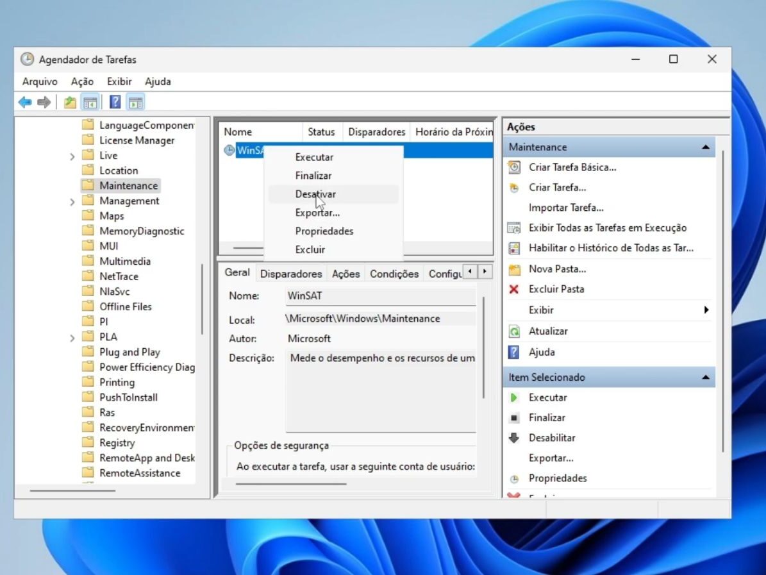Select the Plug and Play folder

[129, 352]
